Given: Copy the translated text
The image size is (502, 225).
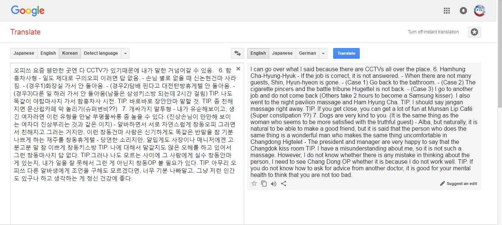Looking at the screenshot, I should (x=264, y=184).
